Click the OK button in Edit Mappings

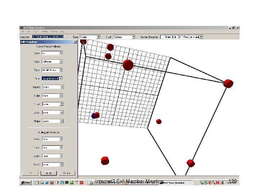coord(30,173)
